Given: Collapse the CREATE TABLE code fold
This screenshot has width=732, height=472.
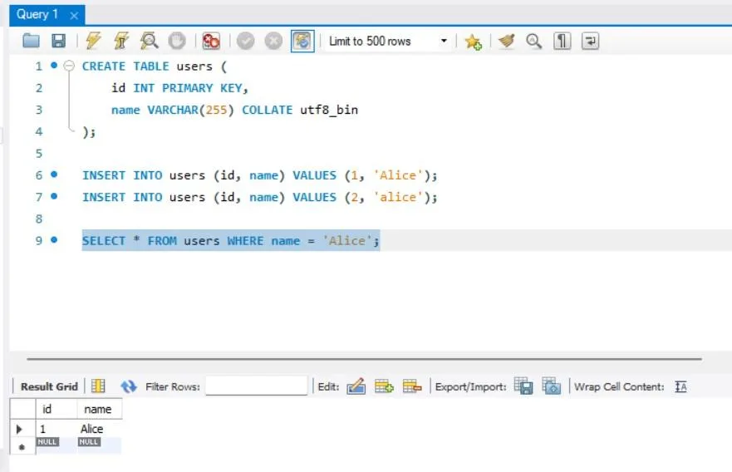Looking at the screenshot, I should tap(69, 66).
